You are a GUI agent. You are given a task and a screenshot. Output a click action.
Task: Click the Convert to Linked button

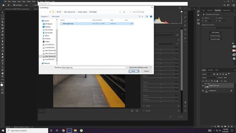(x=215, y=36)
